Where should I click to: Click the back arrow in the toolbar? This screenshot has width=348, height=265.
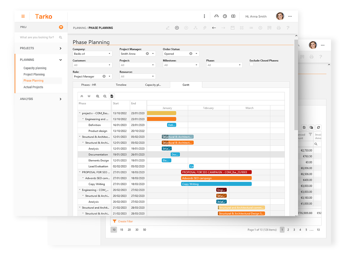pyautogui.click(x=214, y=28)
